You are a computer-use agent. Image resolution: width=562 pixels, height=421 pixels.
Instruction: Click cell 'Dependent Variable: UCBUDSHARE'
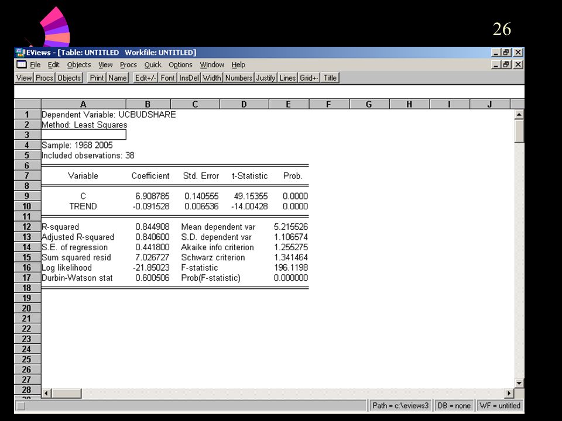coord(109,115)
